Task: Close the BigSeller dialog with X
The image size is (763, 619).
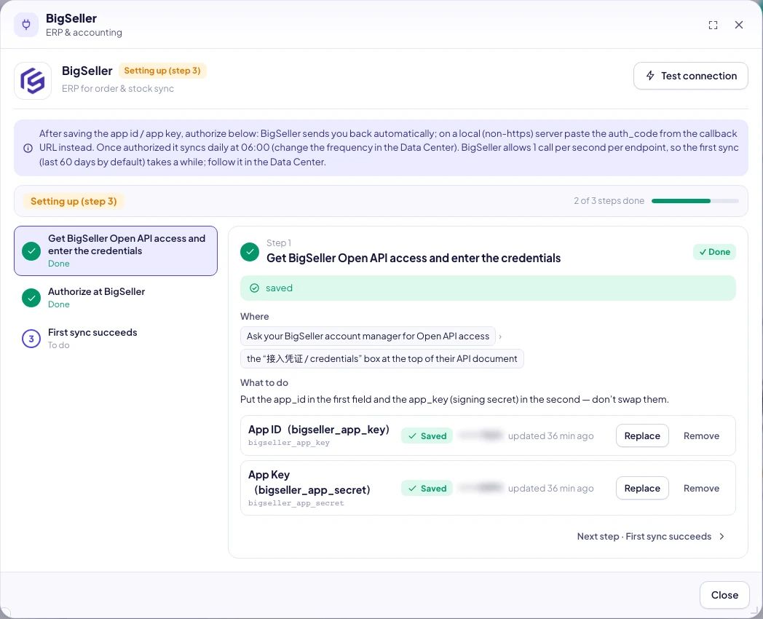Action: [739, 25]
